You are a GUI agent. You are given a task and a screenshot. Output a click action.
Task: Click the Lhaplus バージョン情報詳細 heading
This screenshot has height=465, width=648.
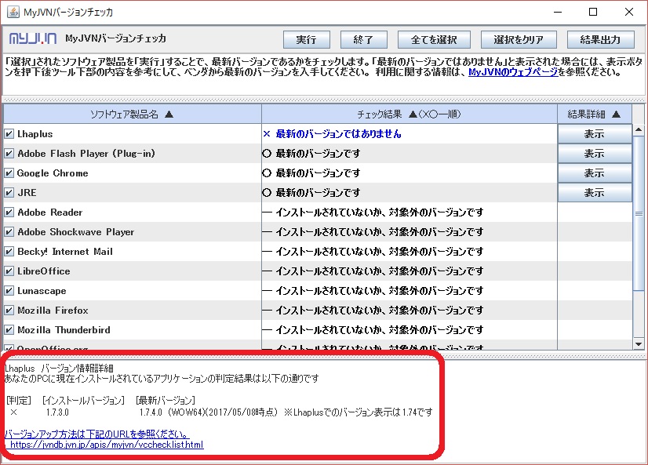[59, 369]
